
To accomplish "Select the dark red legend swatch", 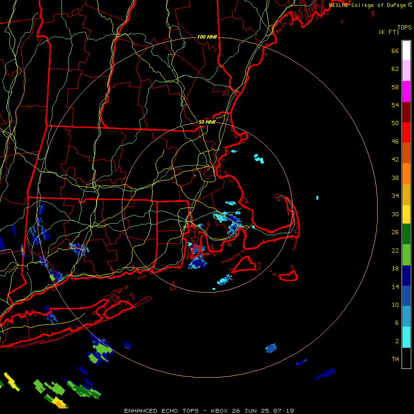I will point(406,112).
